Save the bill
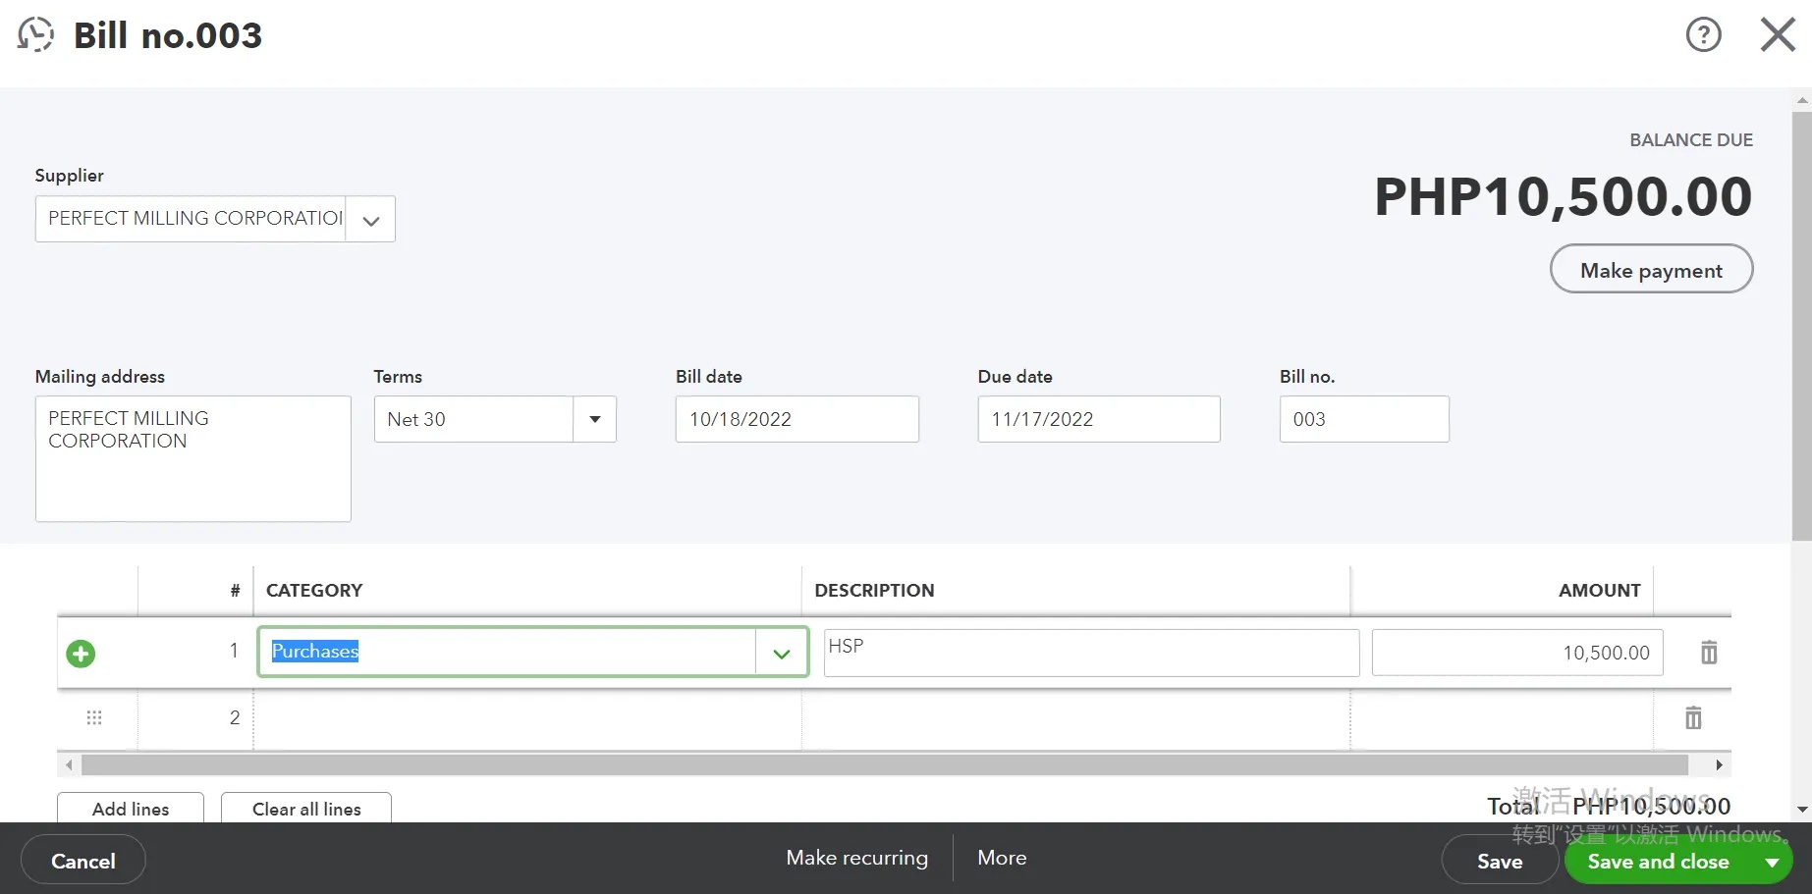 click(1500, 861)
